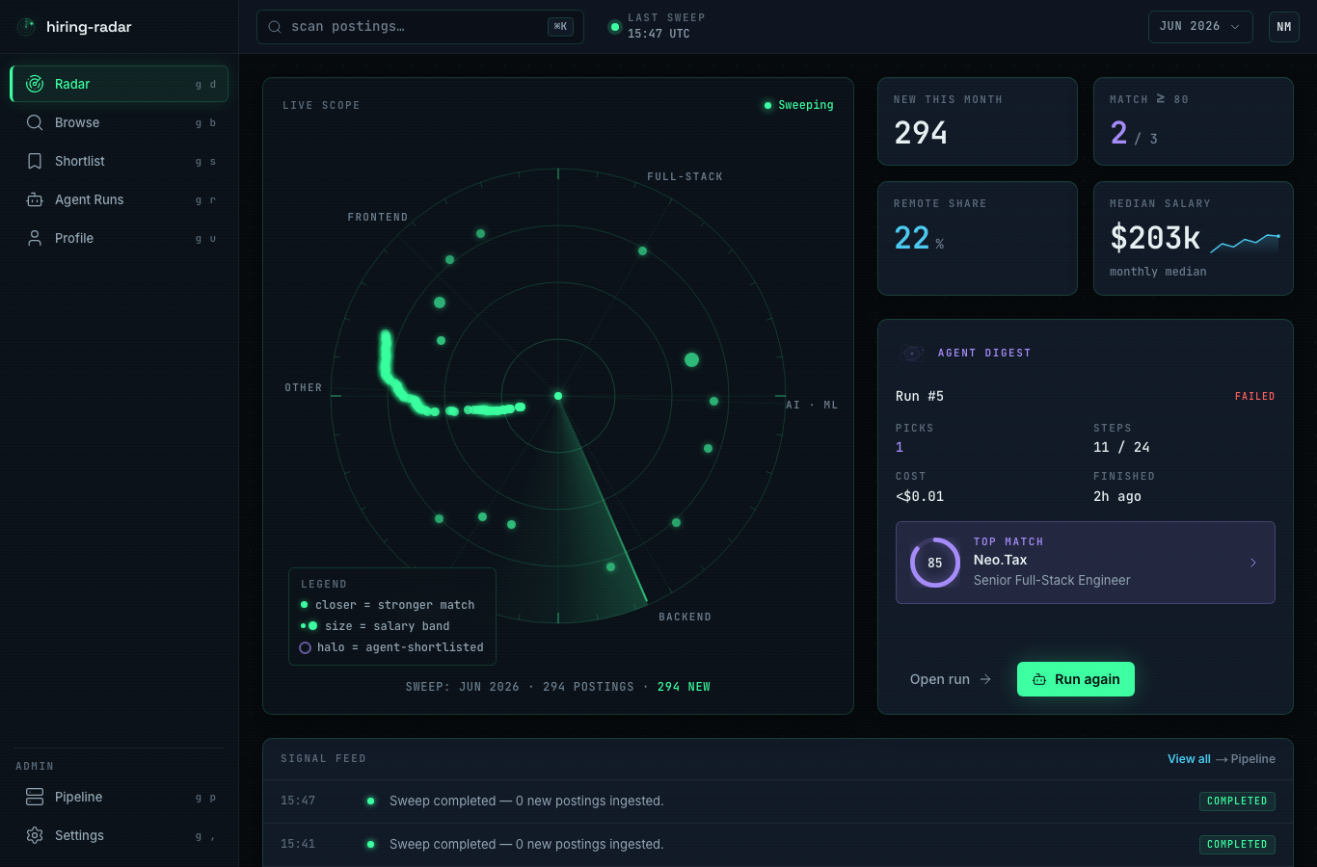The height and width of the screenshot is (867, 1317).
Task: Click the Remote Share 22% card
Action: (978, 238)
